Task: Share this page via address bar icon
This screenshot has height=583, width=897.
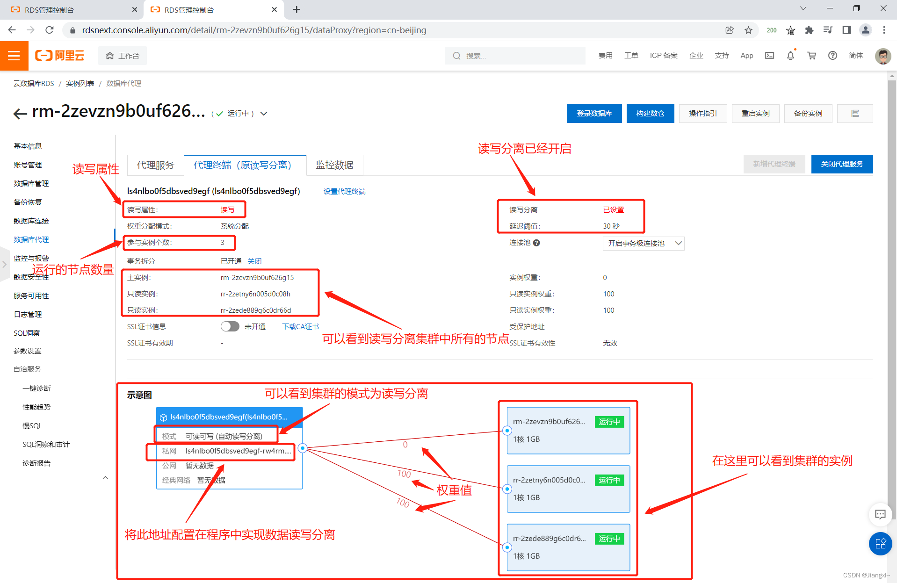Action: point(730,30)
